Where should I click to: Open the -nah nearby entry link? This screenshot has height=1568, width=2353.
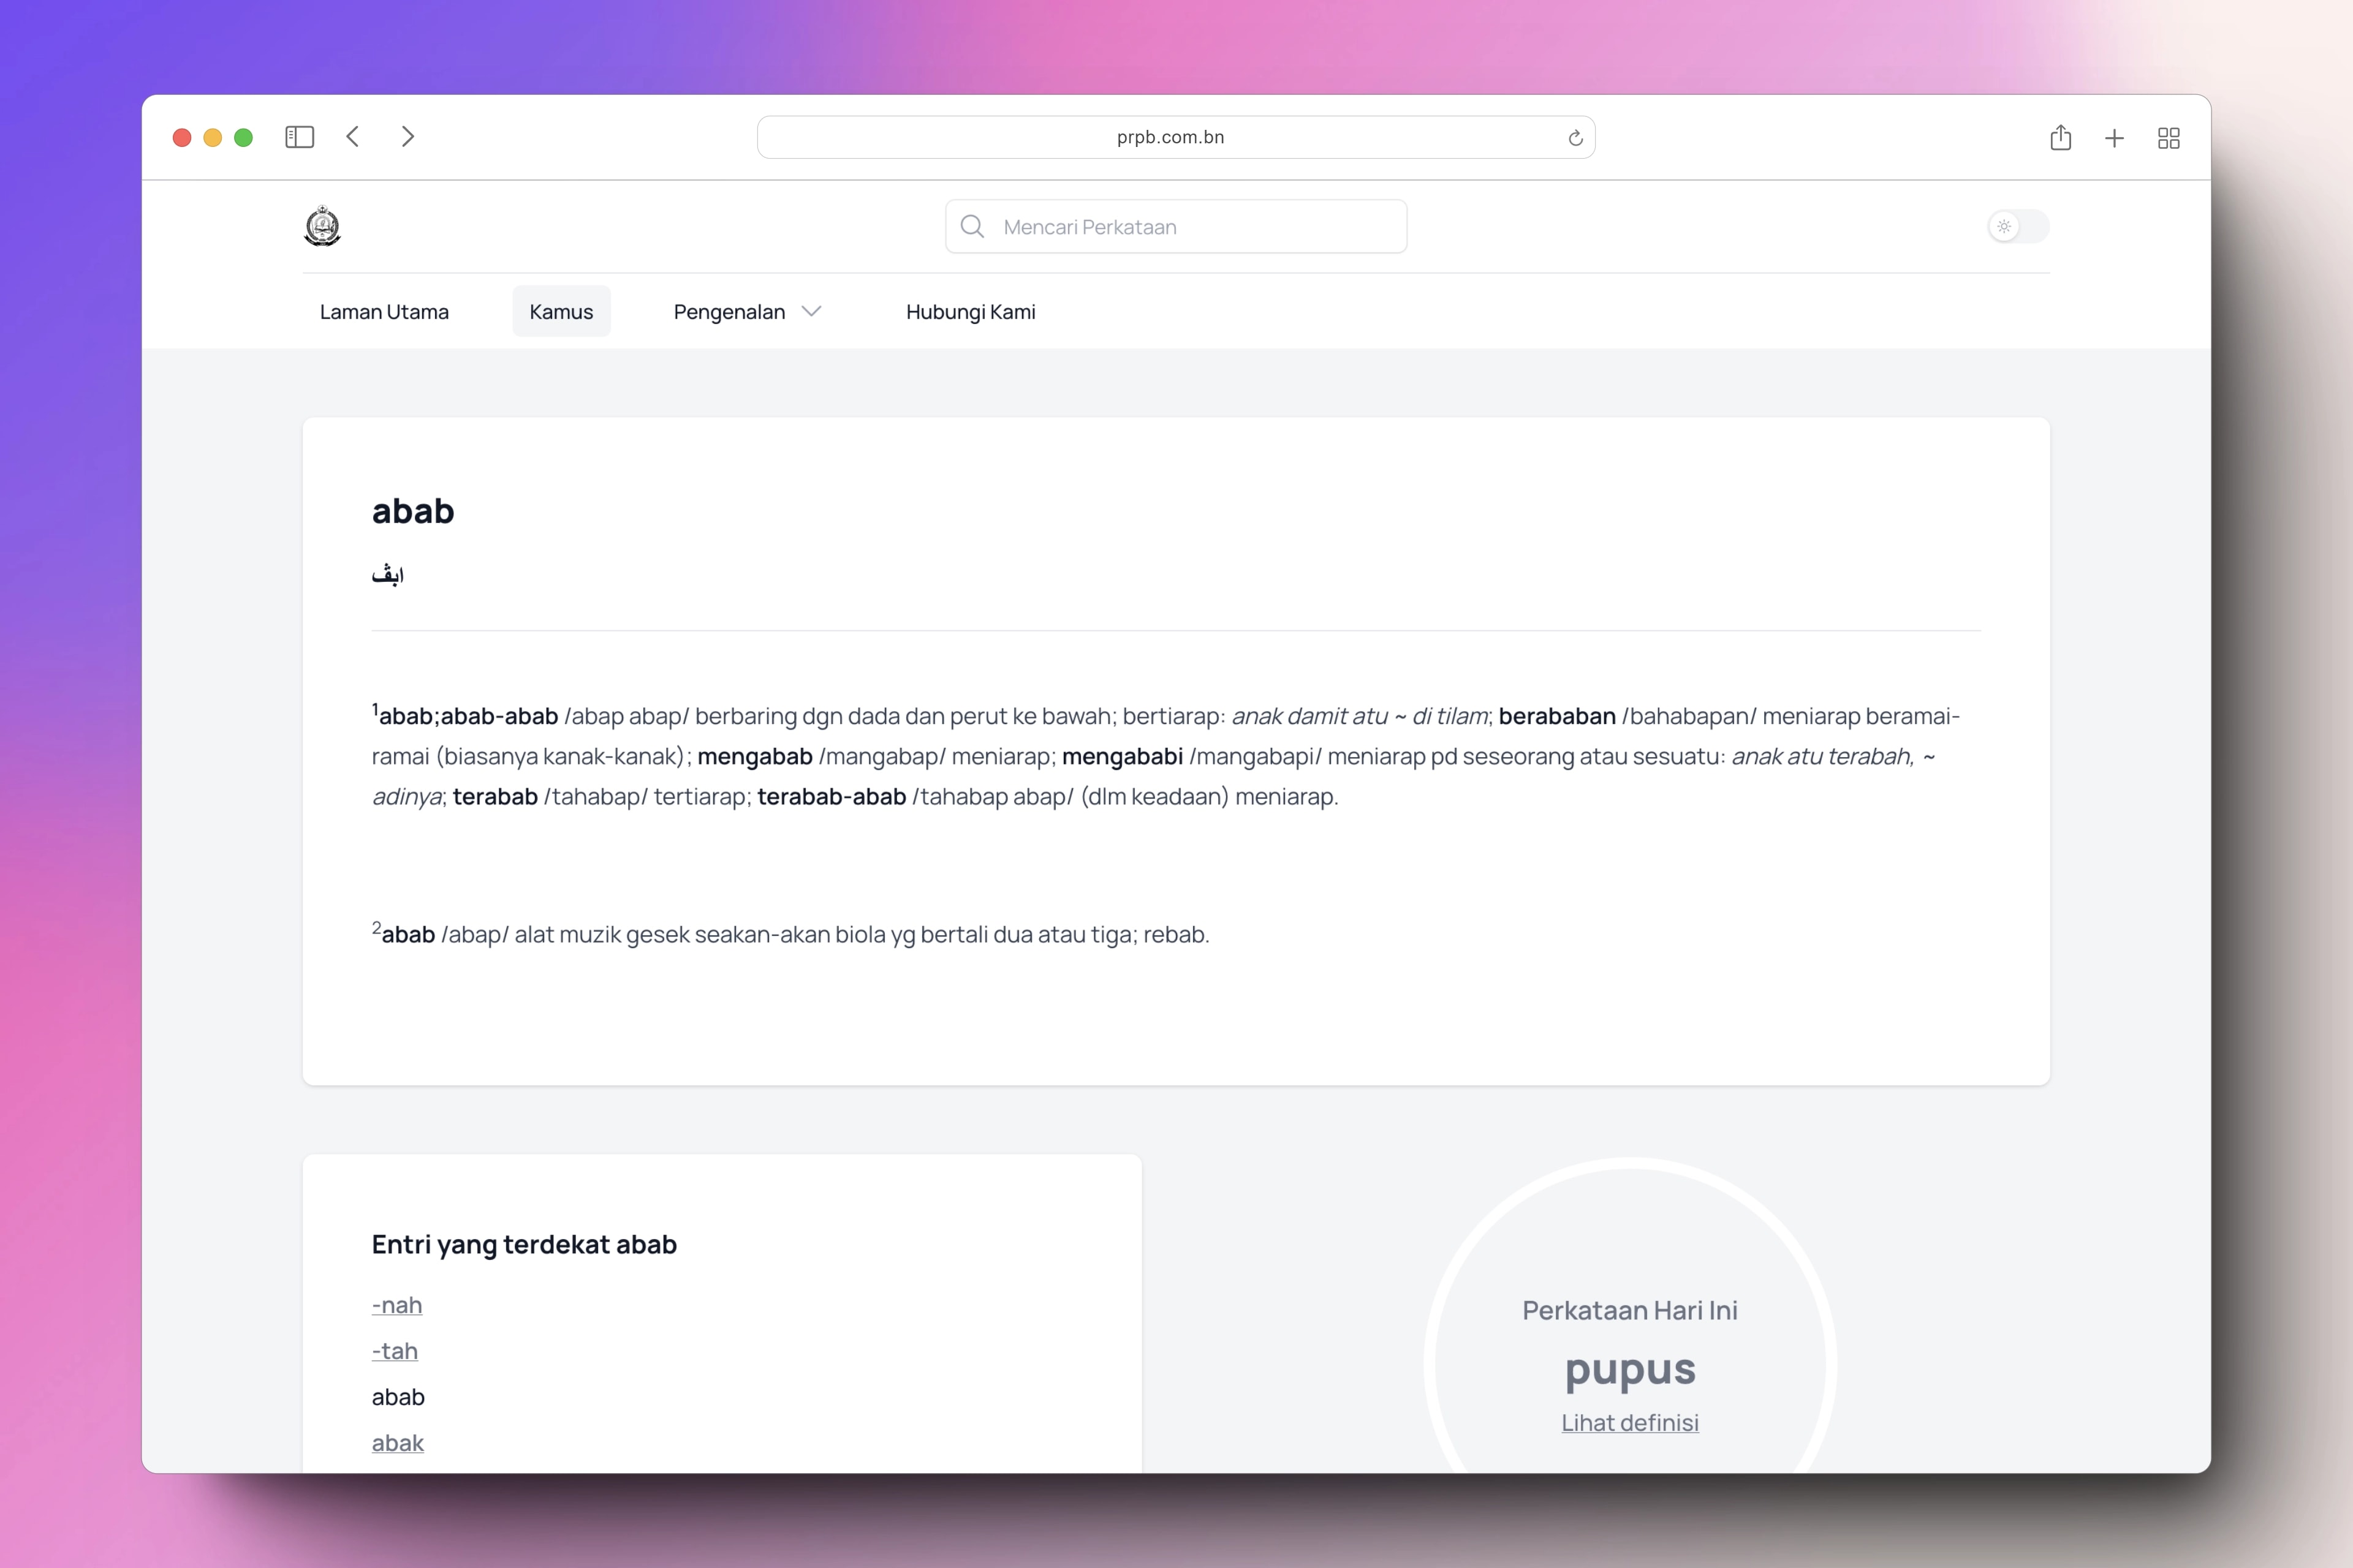pyautogui.click(x=397, y=1305)
